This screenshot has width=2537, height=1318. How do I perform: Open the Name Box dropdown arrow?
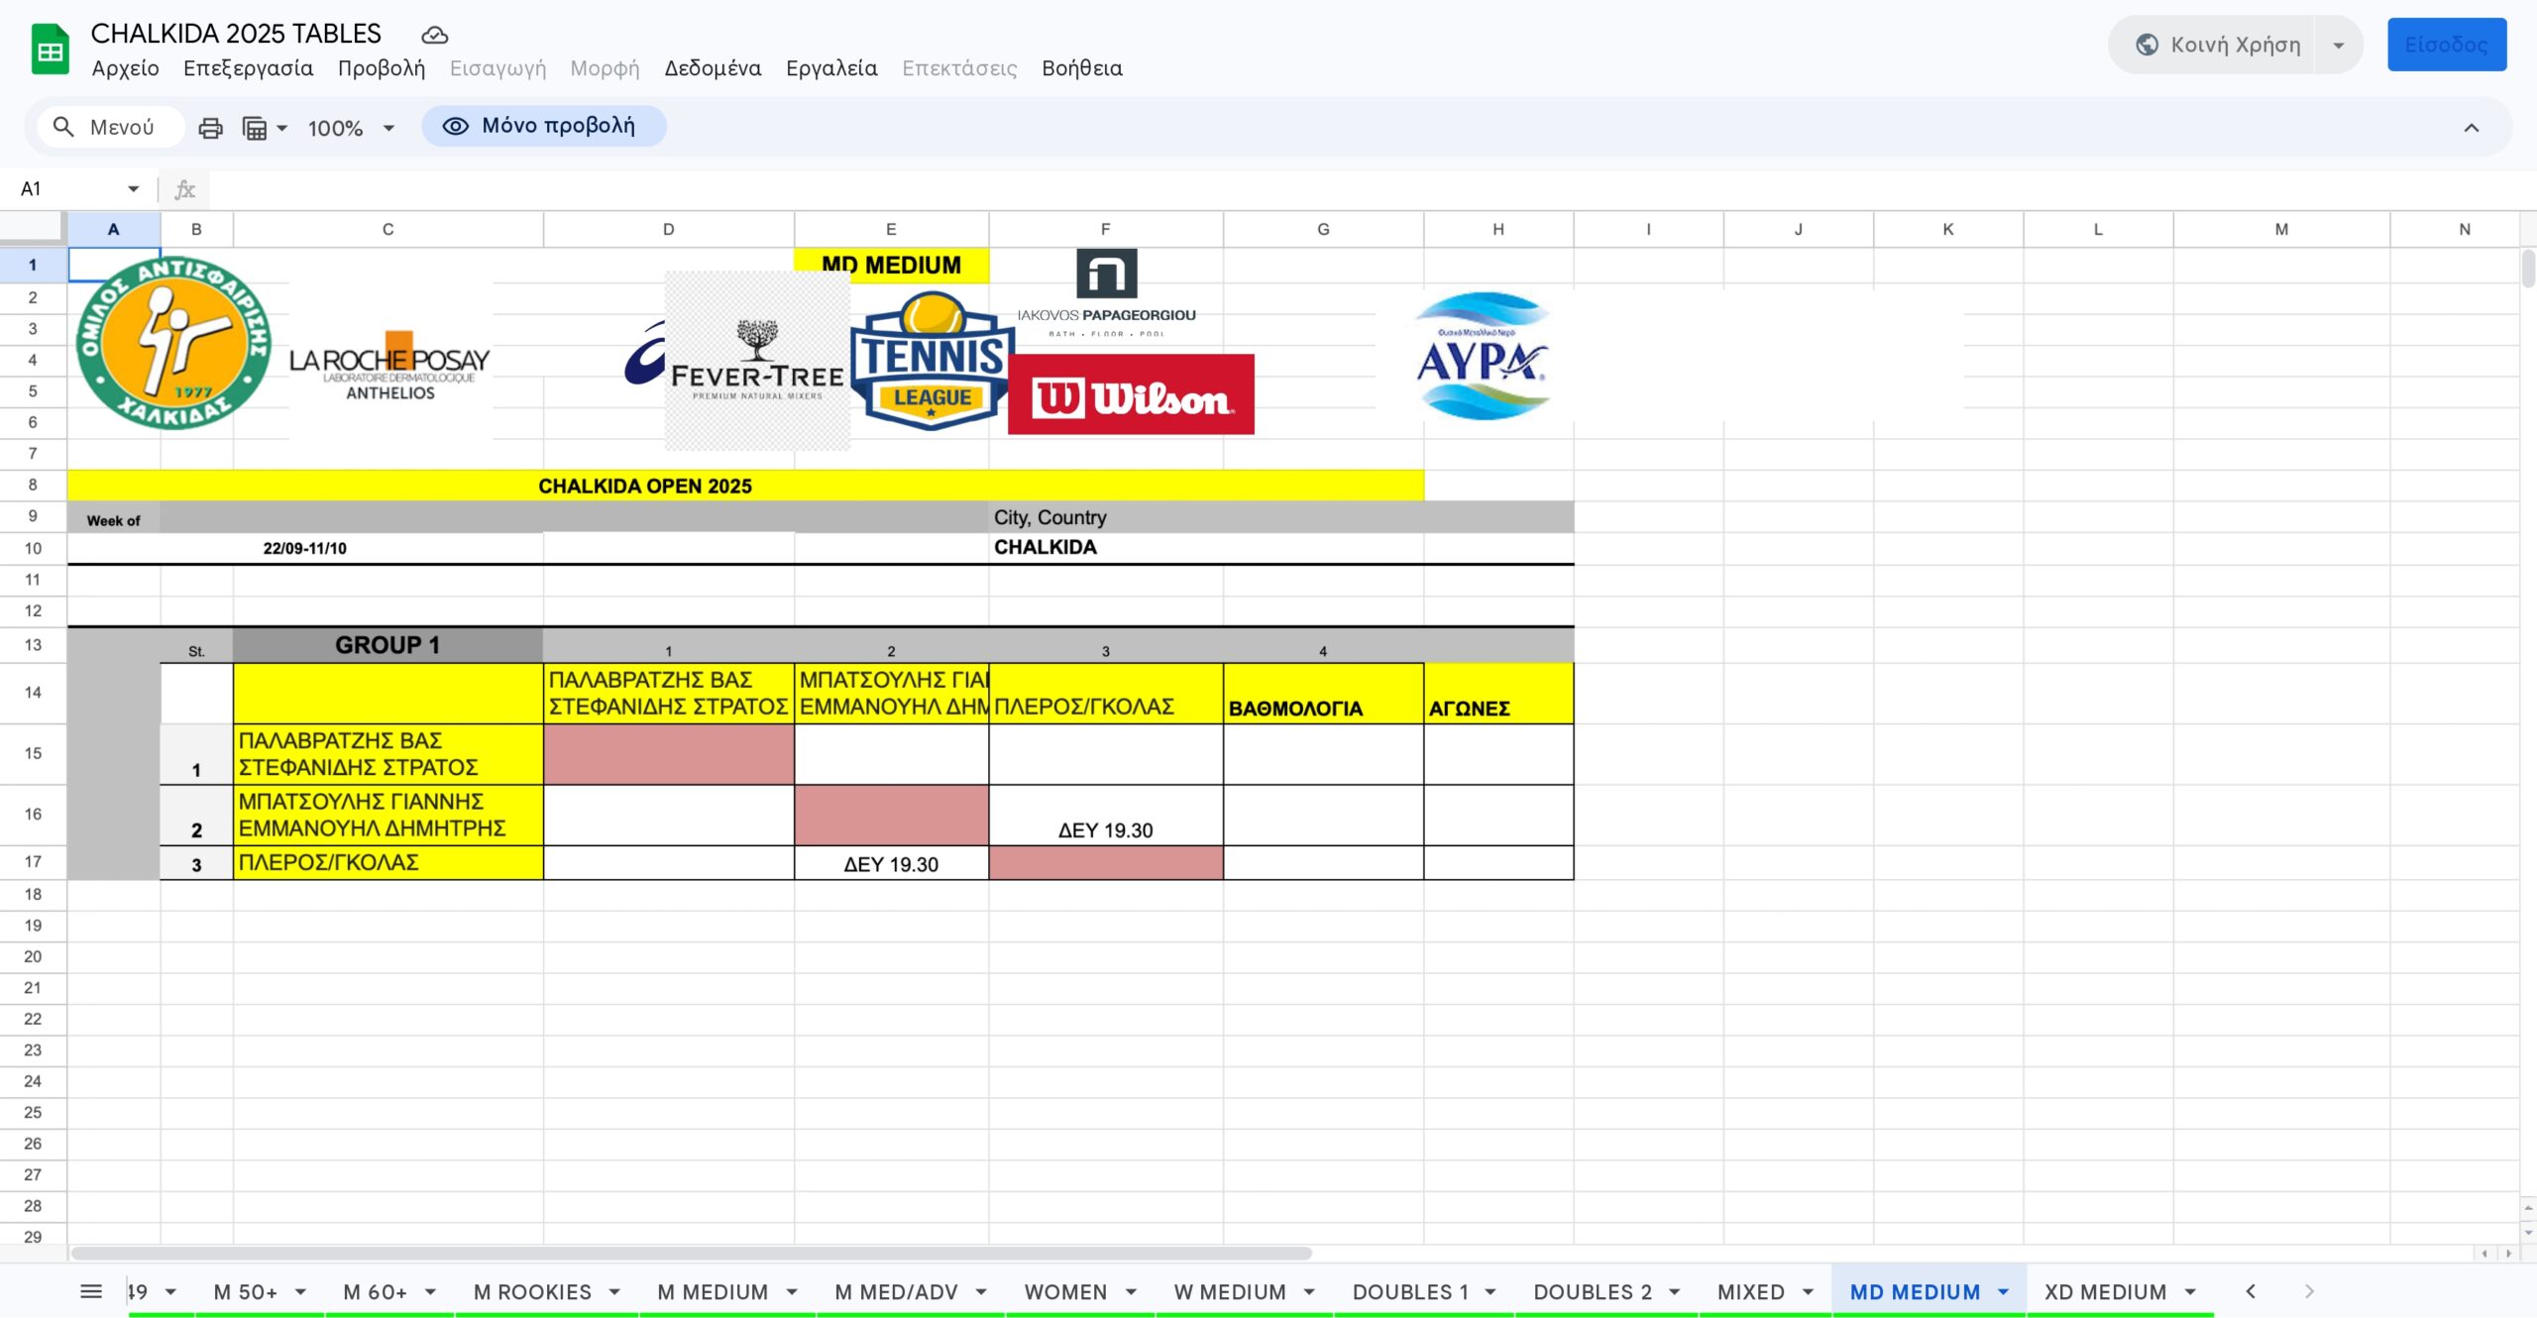tap(133, 188)
